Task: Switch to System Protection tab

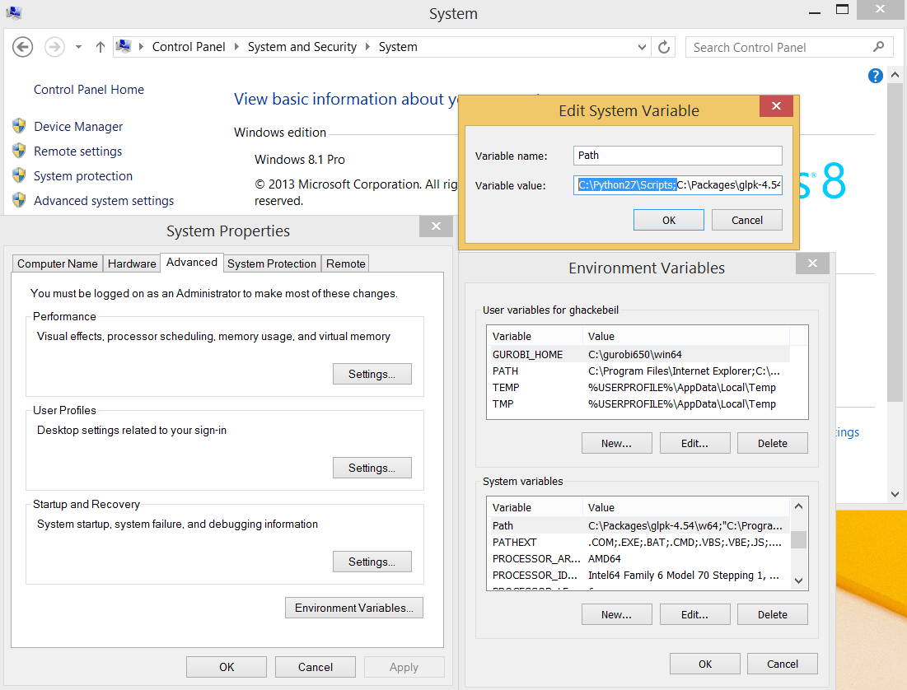Action: (x=272, y=263)
